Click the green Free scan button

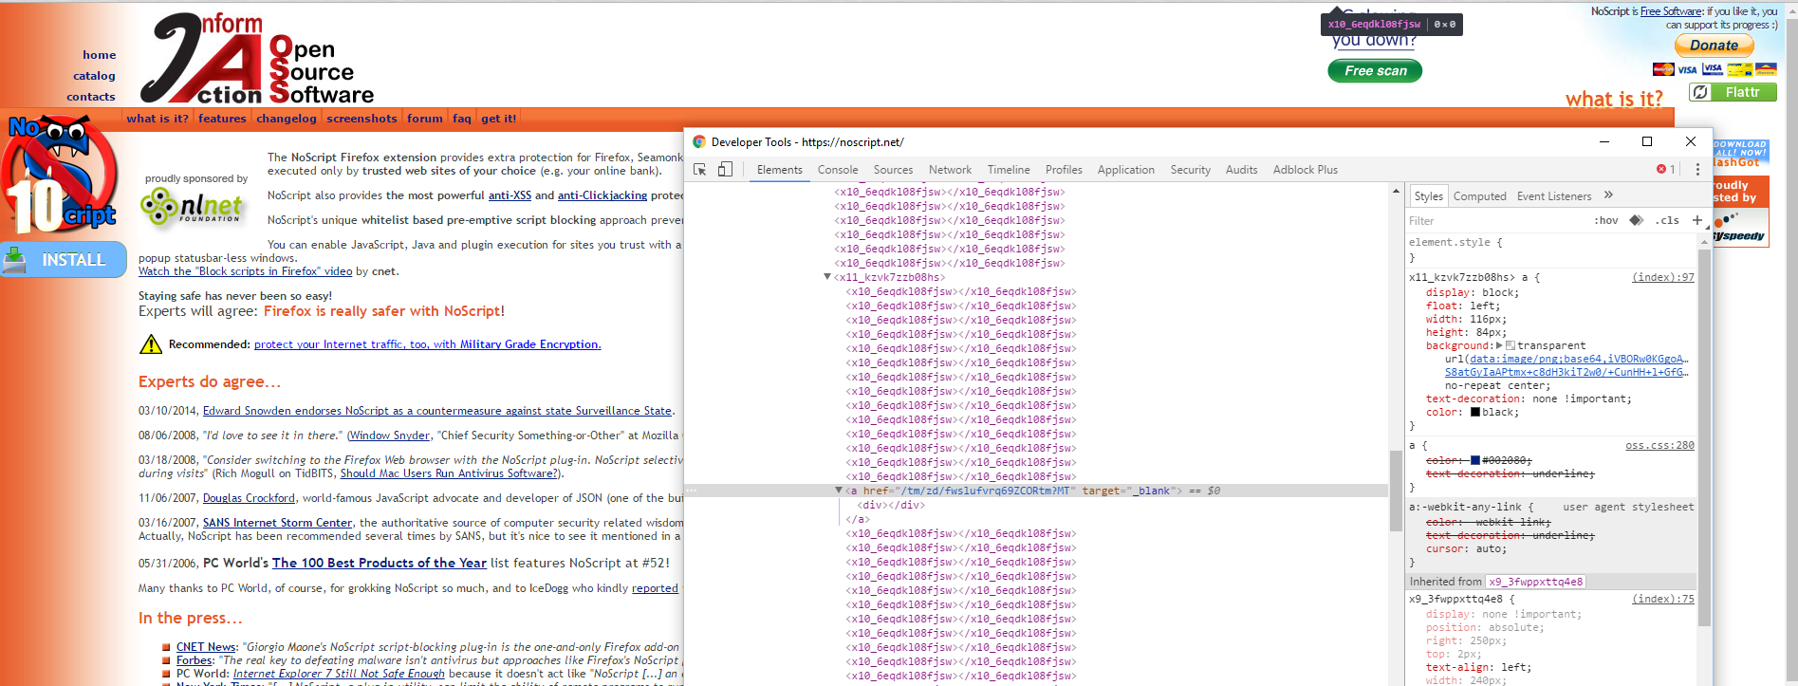[1375, 70]
